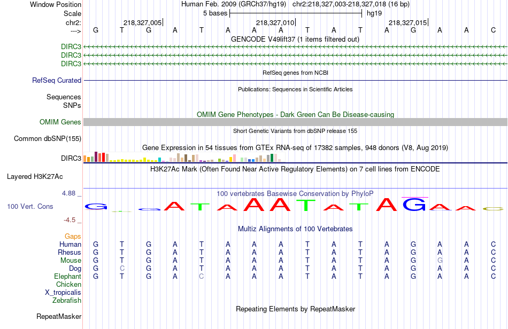Open the OMIM Gene Phenotypes track title
This screenshot has width=508, height=329.
[295, 114]
